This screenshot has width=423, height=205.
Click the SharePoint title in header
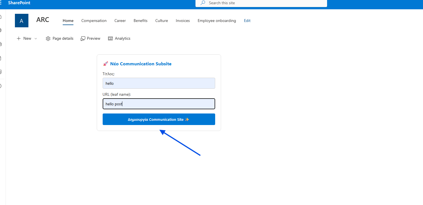click(x=19, y=3)
